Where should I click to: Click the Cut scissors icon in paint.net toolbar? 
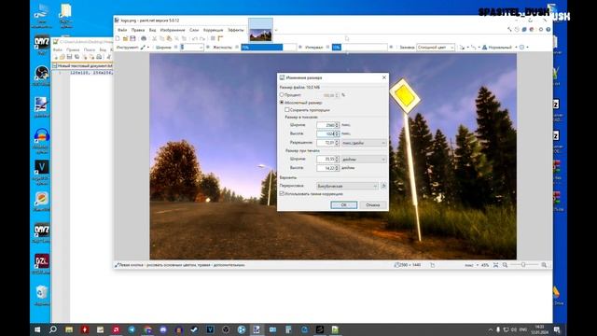click(x=154, y=38)
